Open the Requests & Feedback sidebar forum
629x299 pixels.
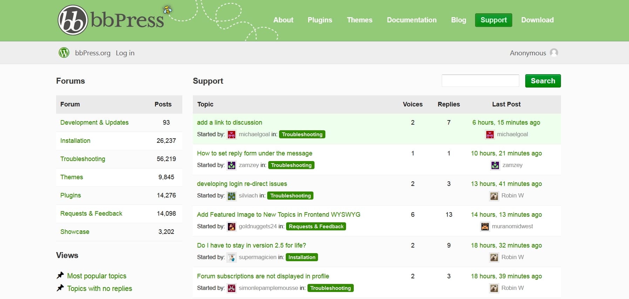pyautogui.click(x=91, y=214)
